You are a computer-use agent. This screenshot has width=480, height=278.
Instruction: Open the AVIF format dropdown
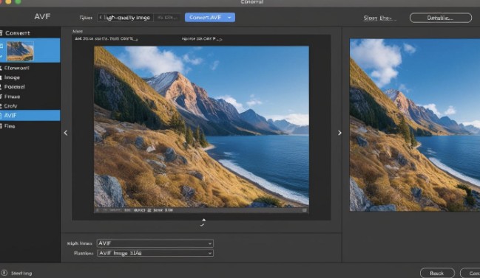pyautogui.click(x=155, y=243)
